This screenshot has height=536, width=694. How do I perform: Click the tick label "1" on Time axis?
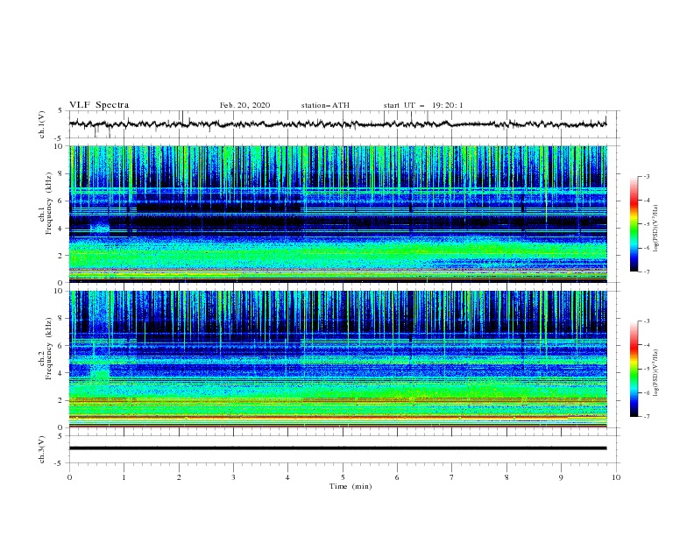coord(124,477)
